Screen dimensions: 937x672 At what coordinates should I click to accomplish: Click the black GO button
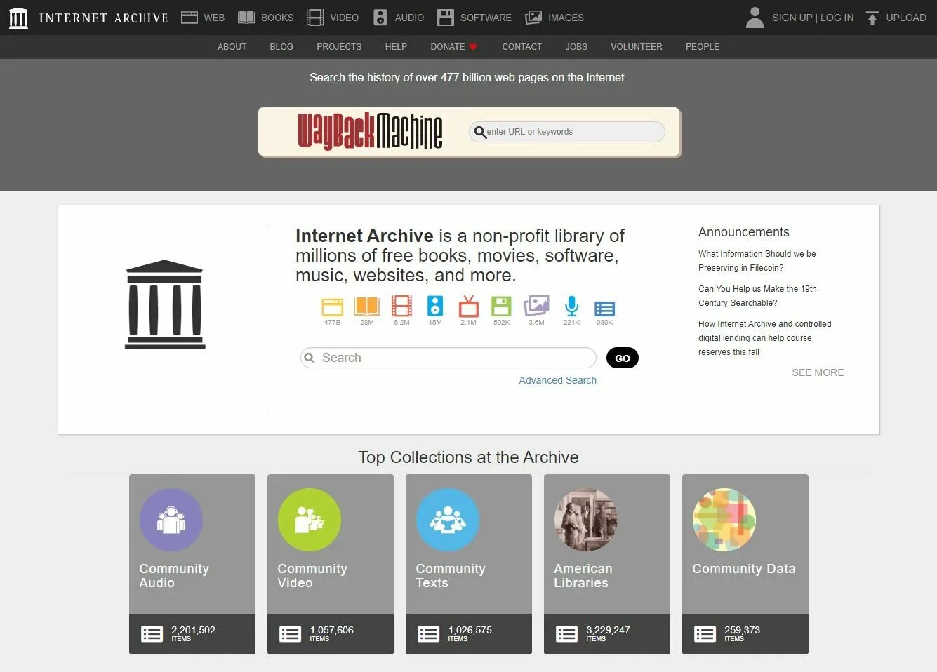[623, 358]
